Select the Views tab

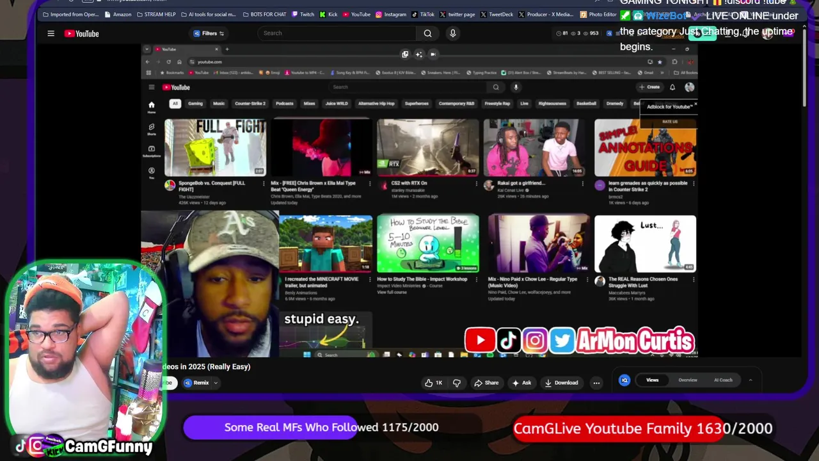coord(652,380)
